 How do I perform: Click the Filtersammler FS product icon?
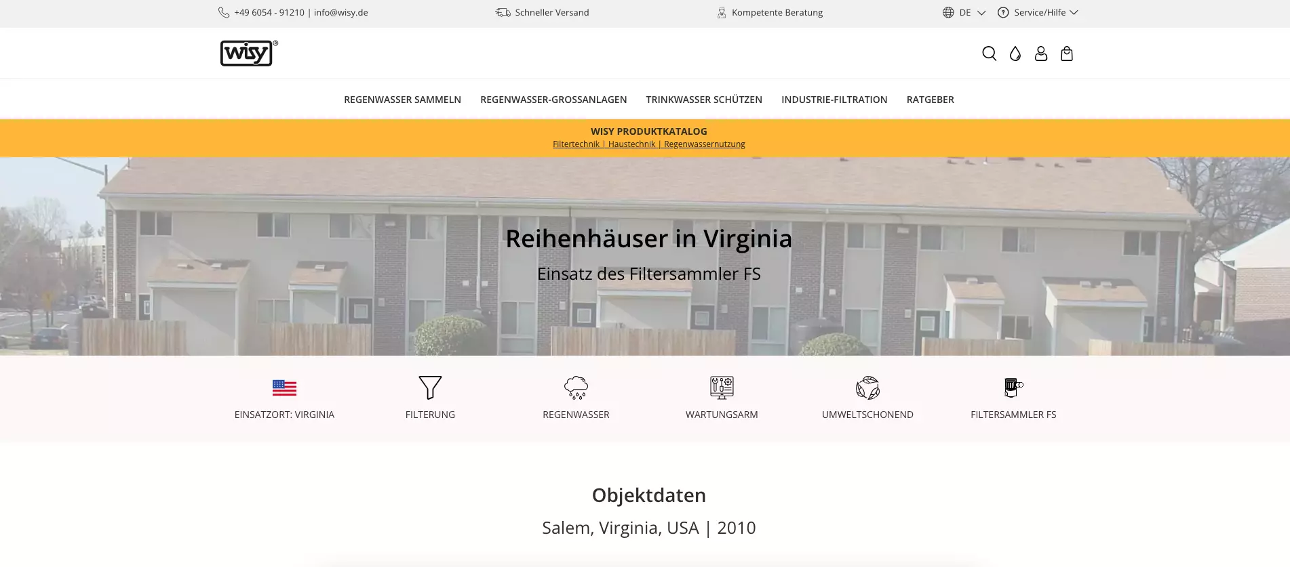(1013, 387)
